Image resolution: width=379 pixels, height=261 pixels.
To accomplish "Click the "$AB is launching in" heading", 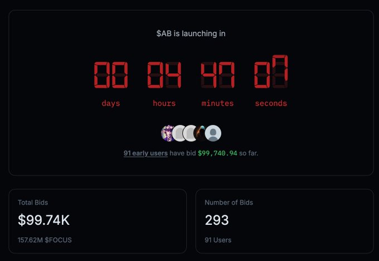I will (191, 33).
